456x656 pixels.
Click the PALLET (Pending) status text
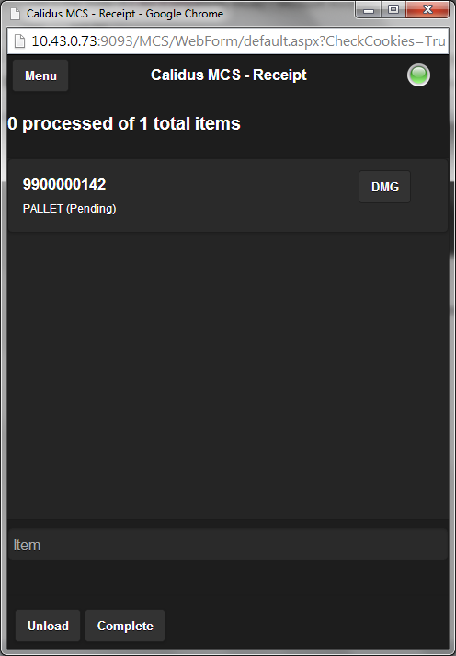[69, 208]
